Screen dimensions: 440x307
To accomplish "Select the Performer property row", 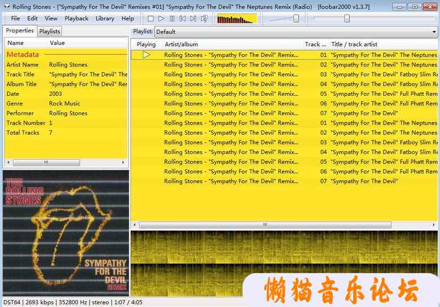I will [x=66, y=113].
